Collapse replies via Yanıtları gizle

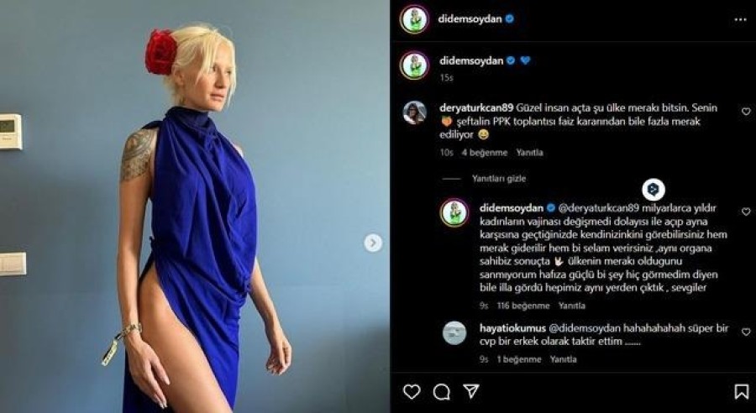pos(498,178)
